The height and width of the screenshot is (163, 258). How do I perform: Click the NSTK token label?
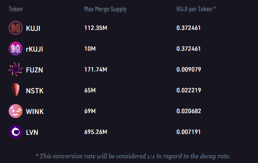tap(35, 91)
